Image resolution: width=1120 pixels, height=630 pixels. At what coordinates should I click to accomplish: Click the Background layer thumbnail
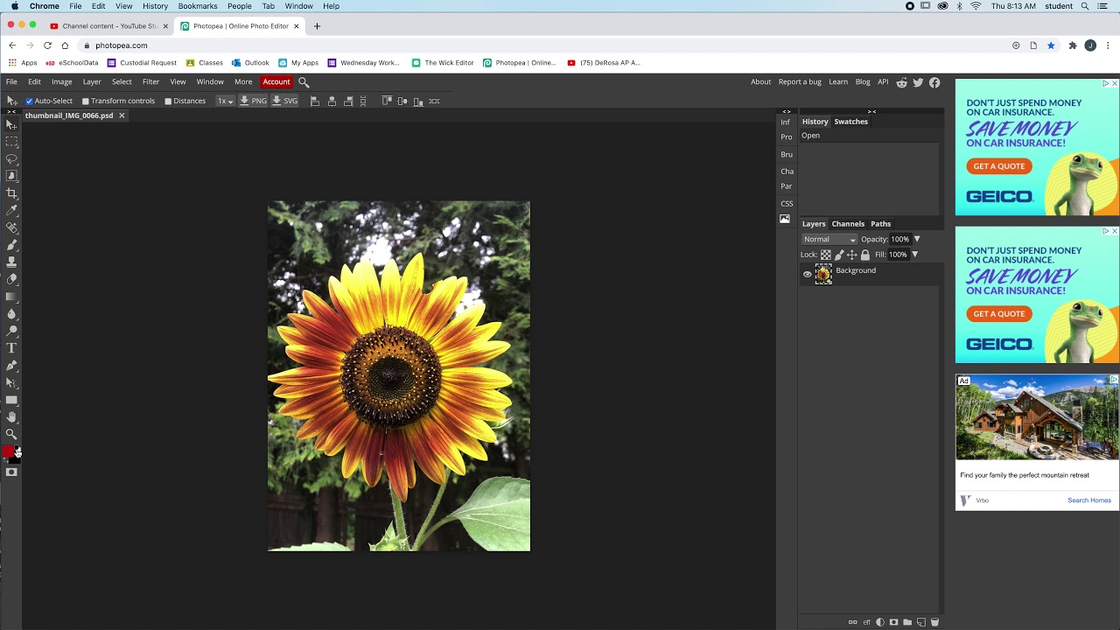pyautogui.click(x=823, y=275)
